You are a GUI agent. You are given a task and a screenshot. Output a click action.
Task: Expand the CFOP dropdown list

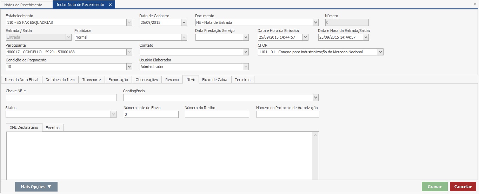380,52
